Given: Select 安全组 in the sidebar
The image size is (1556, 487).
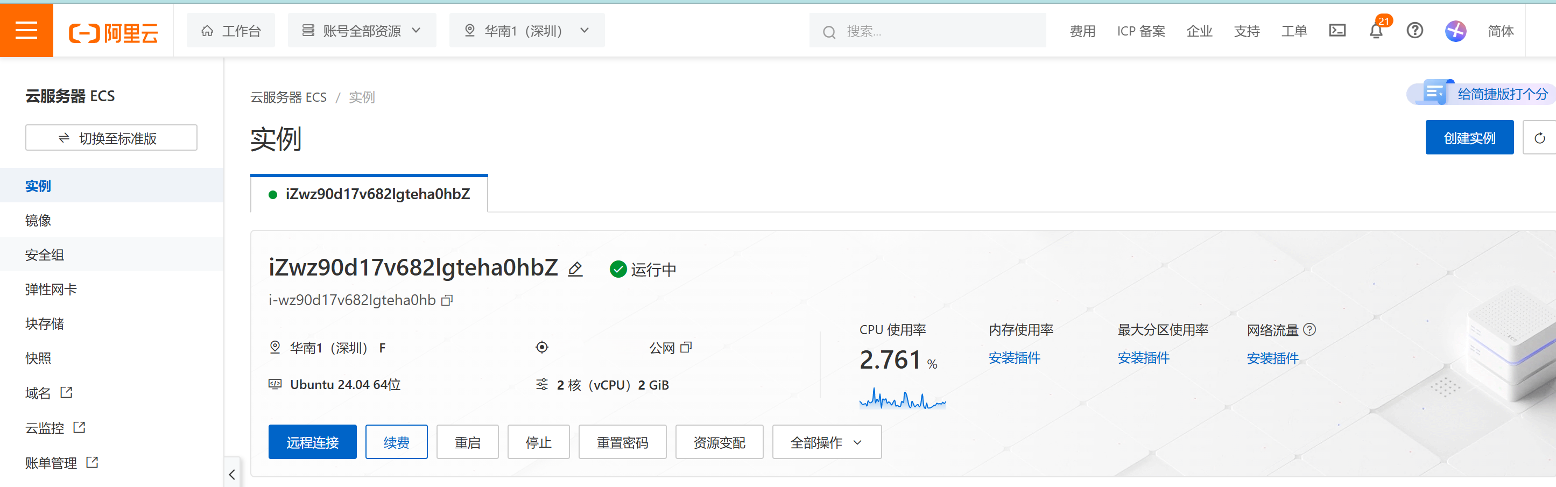Looking at the screenshot, I should point(45,255).
